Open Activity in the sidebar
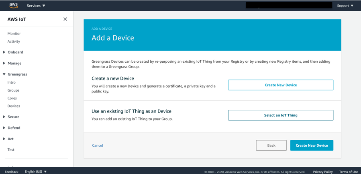This screenshot has height=174, width=361. [14, 41]
